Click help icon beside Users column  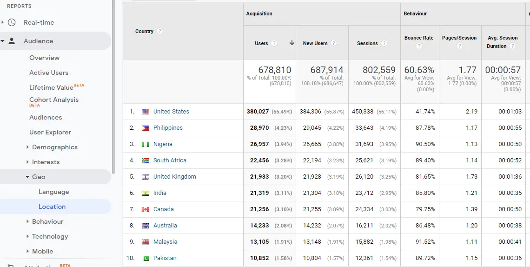click(274, 43)
